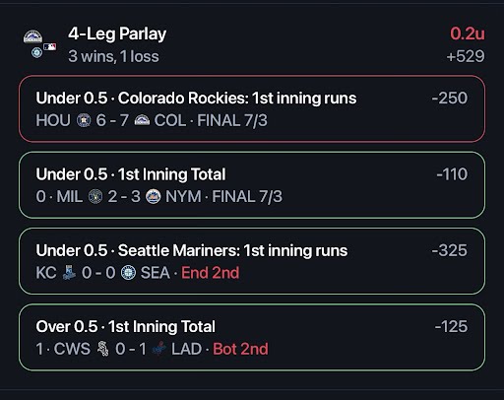Click the red End 2nd game status

[211, 273]
